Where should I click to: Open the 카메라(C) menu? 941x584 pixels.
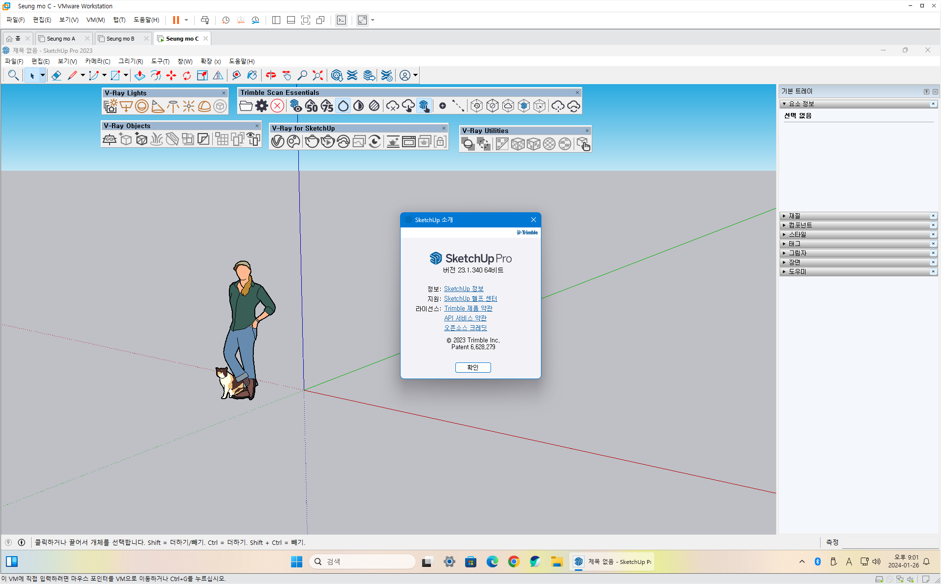coord(97,61)
